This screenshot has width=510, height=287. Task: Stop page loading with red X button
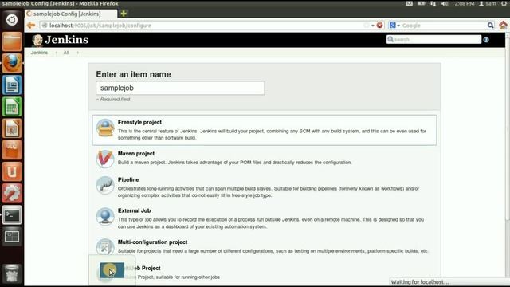(379, 25)
